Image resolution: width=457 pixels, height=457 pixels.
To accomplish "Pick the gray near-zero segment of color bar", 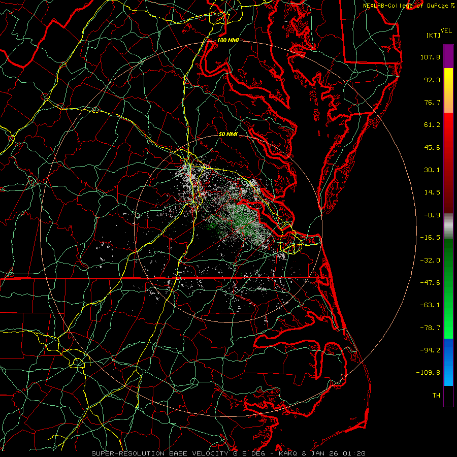I will click(x=448, y=225).
